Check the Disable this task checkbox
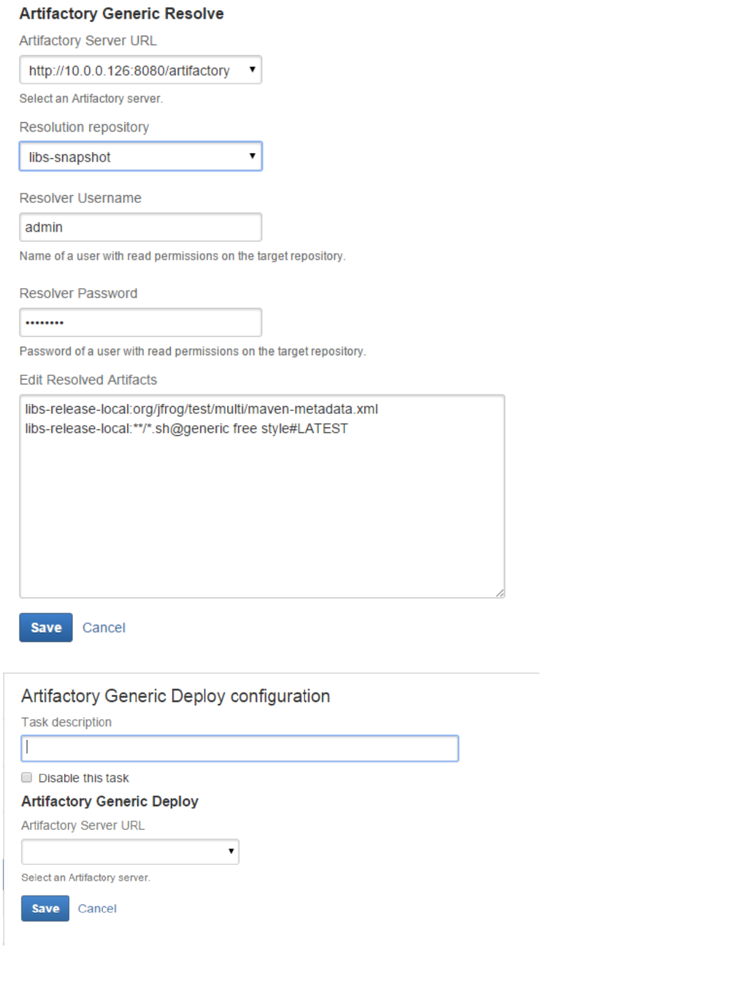 tap(27, 778)
